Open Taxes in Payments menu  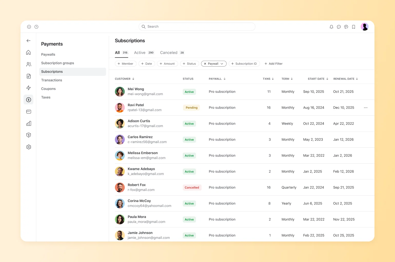pos(46,97)
